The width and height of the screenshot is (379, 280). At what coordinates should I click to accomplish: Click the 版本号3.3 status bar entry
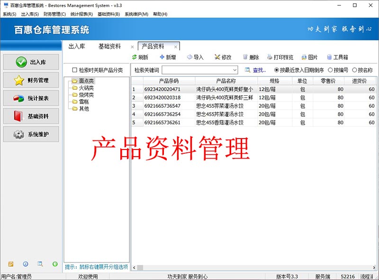tap(287, 276)
